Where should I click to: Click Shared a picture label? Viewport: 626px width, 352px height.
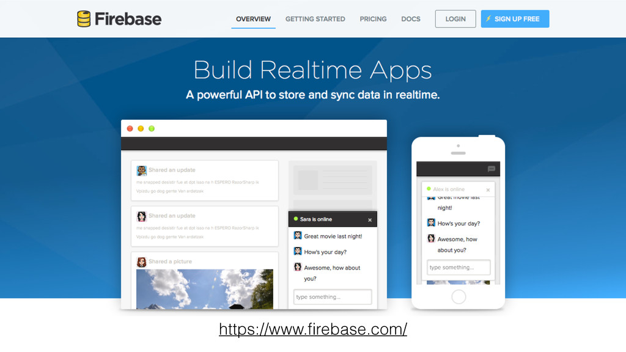(170, 262)
